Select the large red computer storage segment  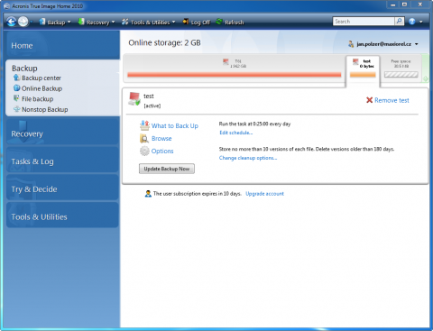(235, 69)
